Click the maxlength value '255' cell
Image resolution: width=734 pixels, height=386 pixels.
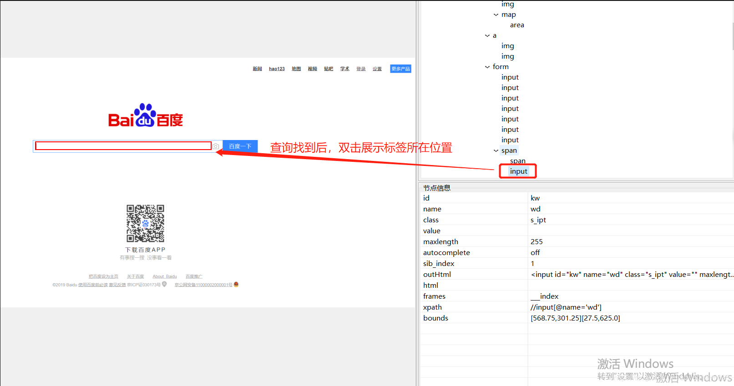(631, 242)
